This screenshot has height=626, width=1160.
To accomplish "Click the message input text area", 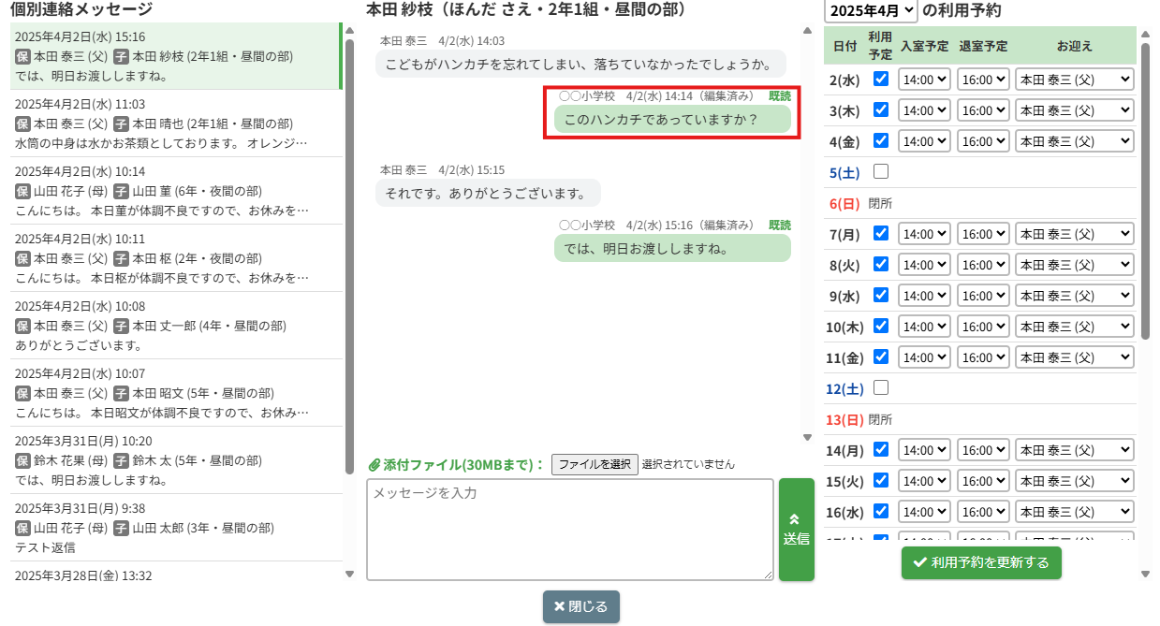I will (569, 530).
